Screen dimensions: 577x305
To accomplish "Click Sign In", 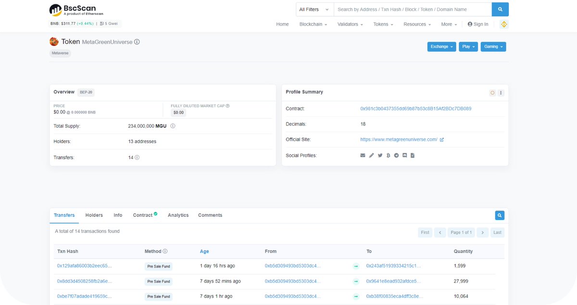I will pyautogui.click(x=478, y=24).
